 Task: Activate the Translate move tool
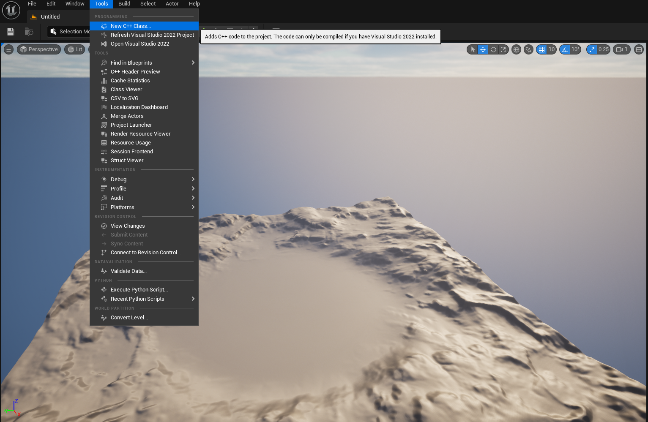coord(483,49)
